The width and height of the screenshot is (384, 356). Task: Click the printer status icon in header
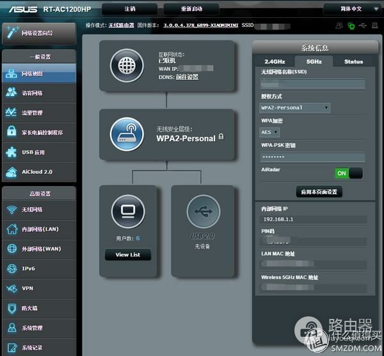(374, 26)
